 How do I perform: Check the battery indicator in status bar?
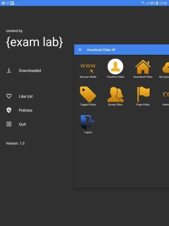coord(157,3)
